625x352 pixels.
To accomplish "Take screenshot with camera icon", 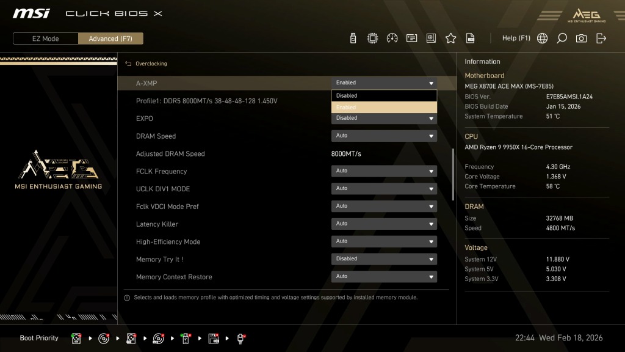I will click(581, 38).
